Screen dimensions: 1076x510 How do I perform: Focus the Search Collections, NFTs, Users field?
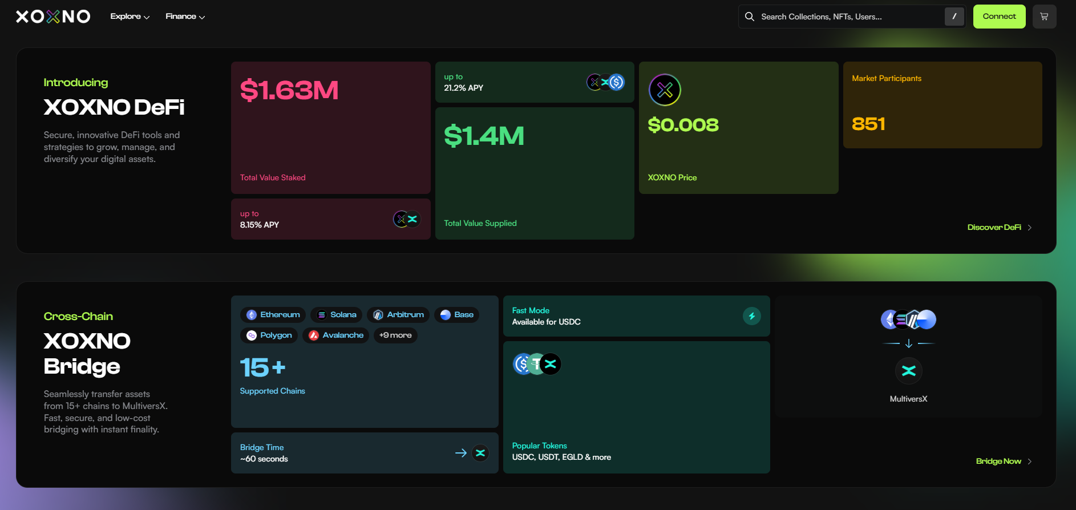click(850, 17)
